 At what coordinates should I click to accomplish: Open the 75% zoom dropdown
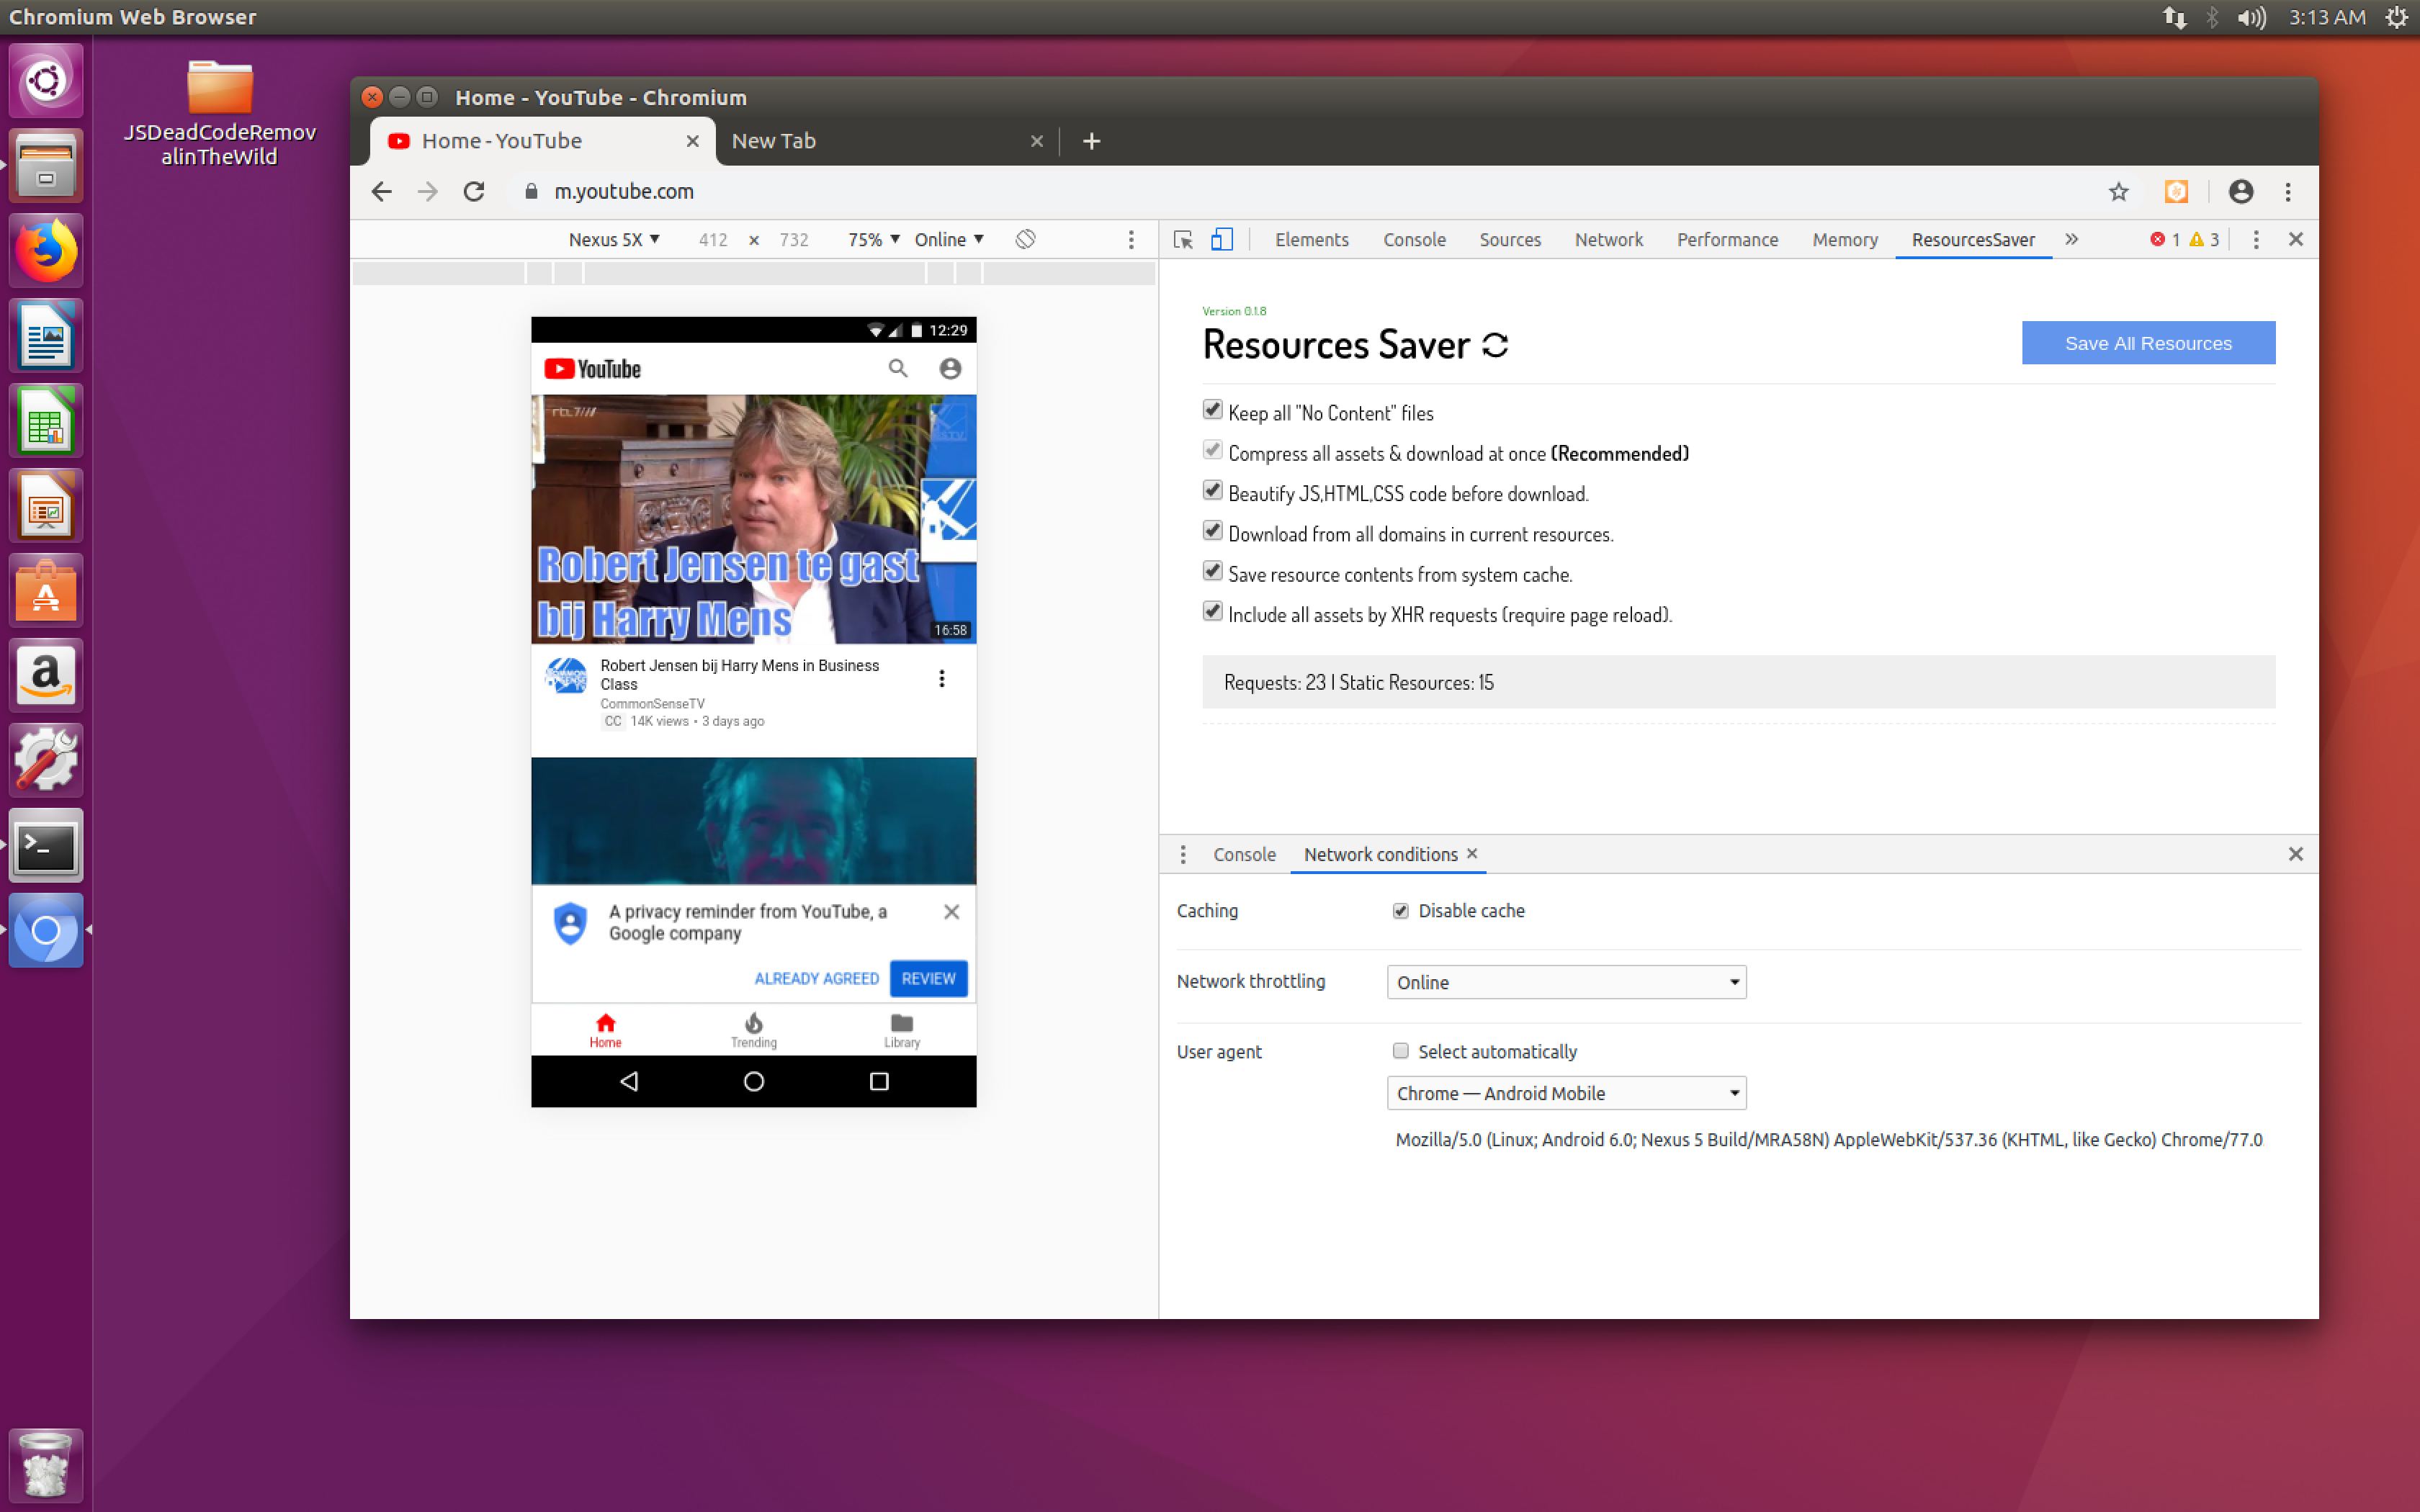coord(874,240)
